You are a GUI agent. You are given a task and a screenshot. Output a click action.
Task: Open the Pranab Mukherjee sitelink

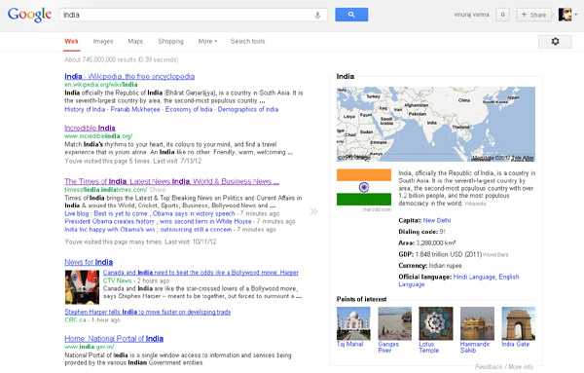click(135, 109)
